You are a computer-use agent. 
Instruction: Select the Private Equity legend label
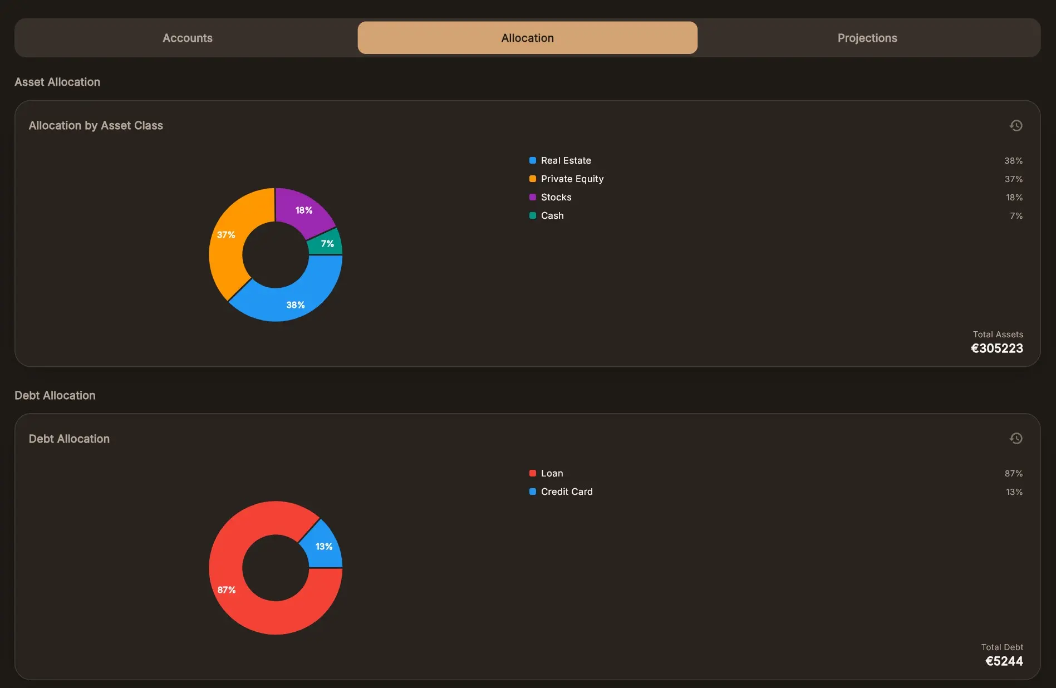point(572,179)
